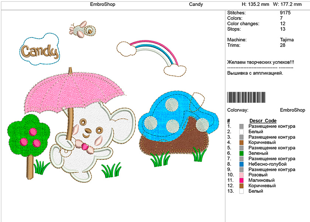
Task: Click the Зеленый label in the color list
Action: 258,154
